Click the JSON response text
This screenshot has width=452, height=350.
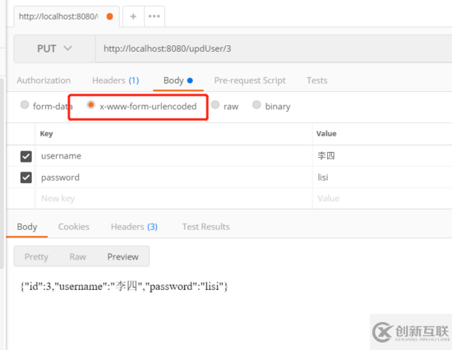pyautogui.click(x=124, y=286)
